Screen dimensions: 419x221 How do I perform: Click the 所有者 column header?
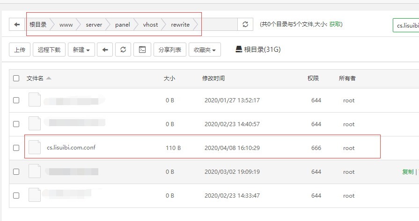click(347, 78)
